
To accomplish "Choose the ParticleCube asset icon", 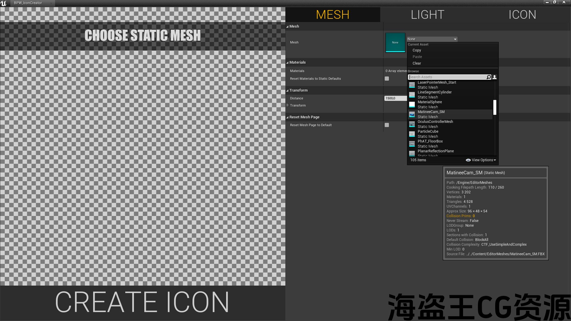I will 412,134.
